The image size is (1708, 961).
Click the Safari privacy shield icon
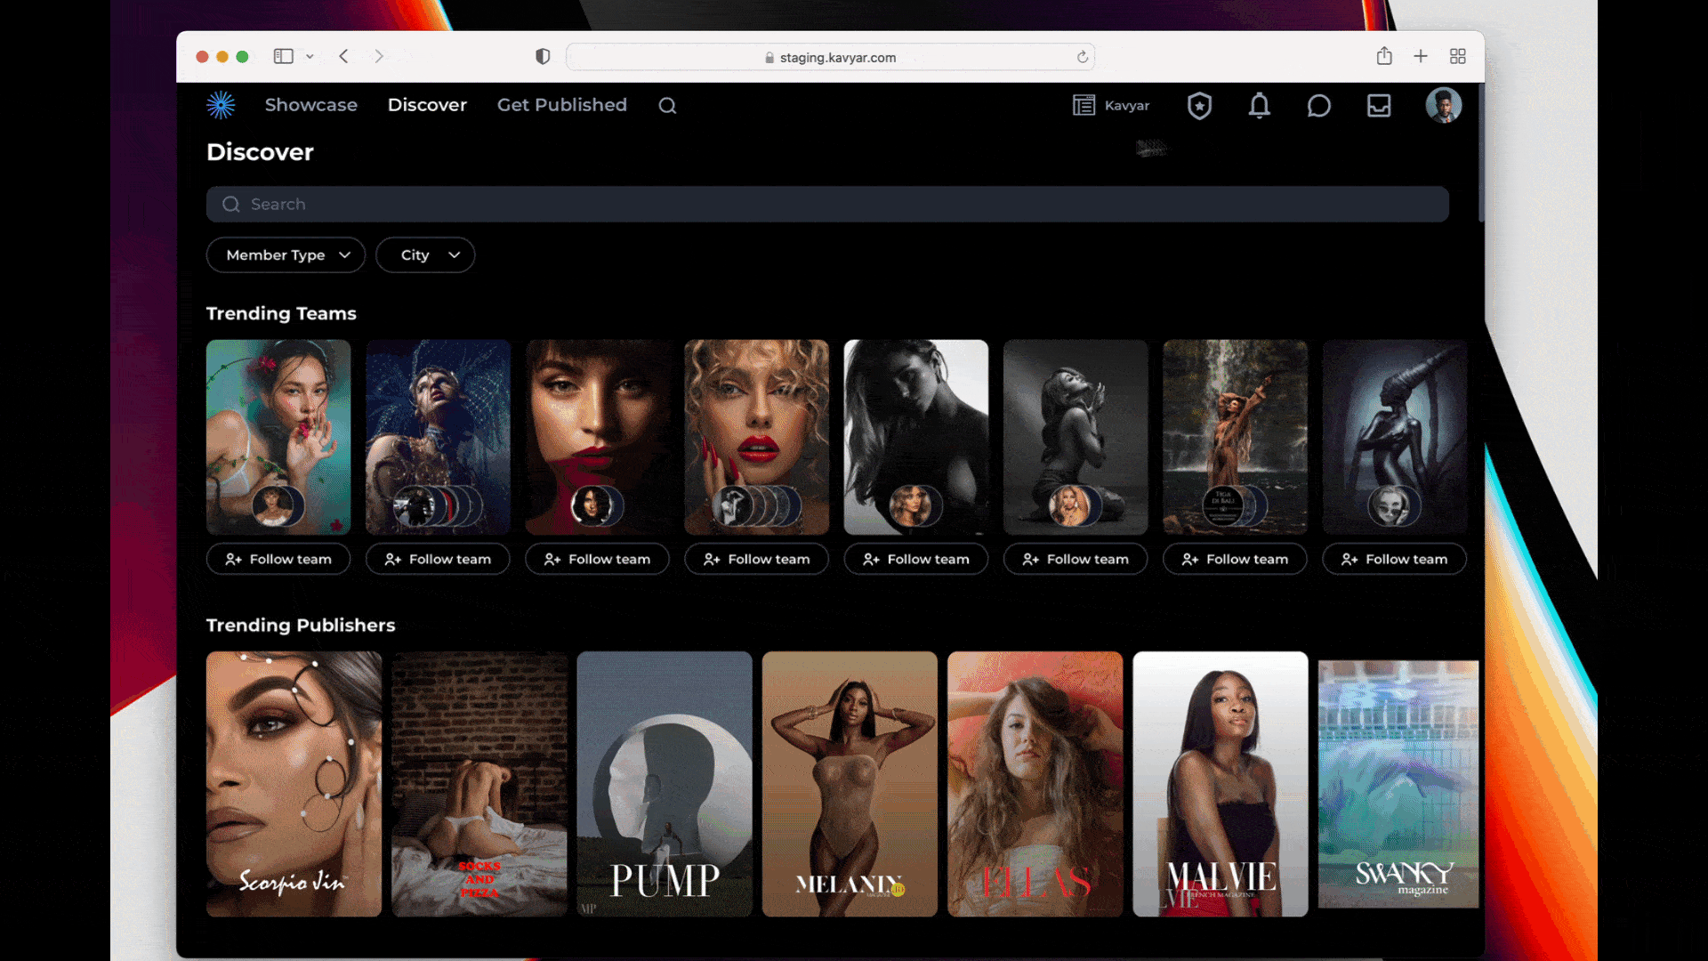pos(543,56)
